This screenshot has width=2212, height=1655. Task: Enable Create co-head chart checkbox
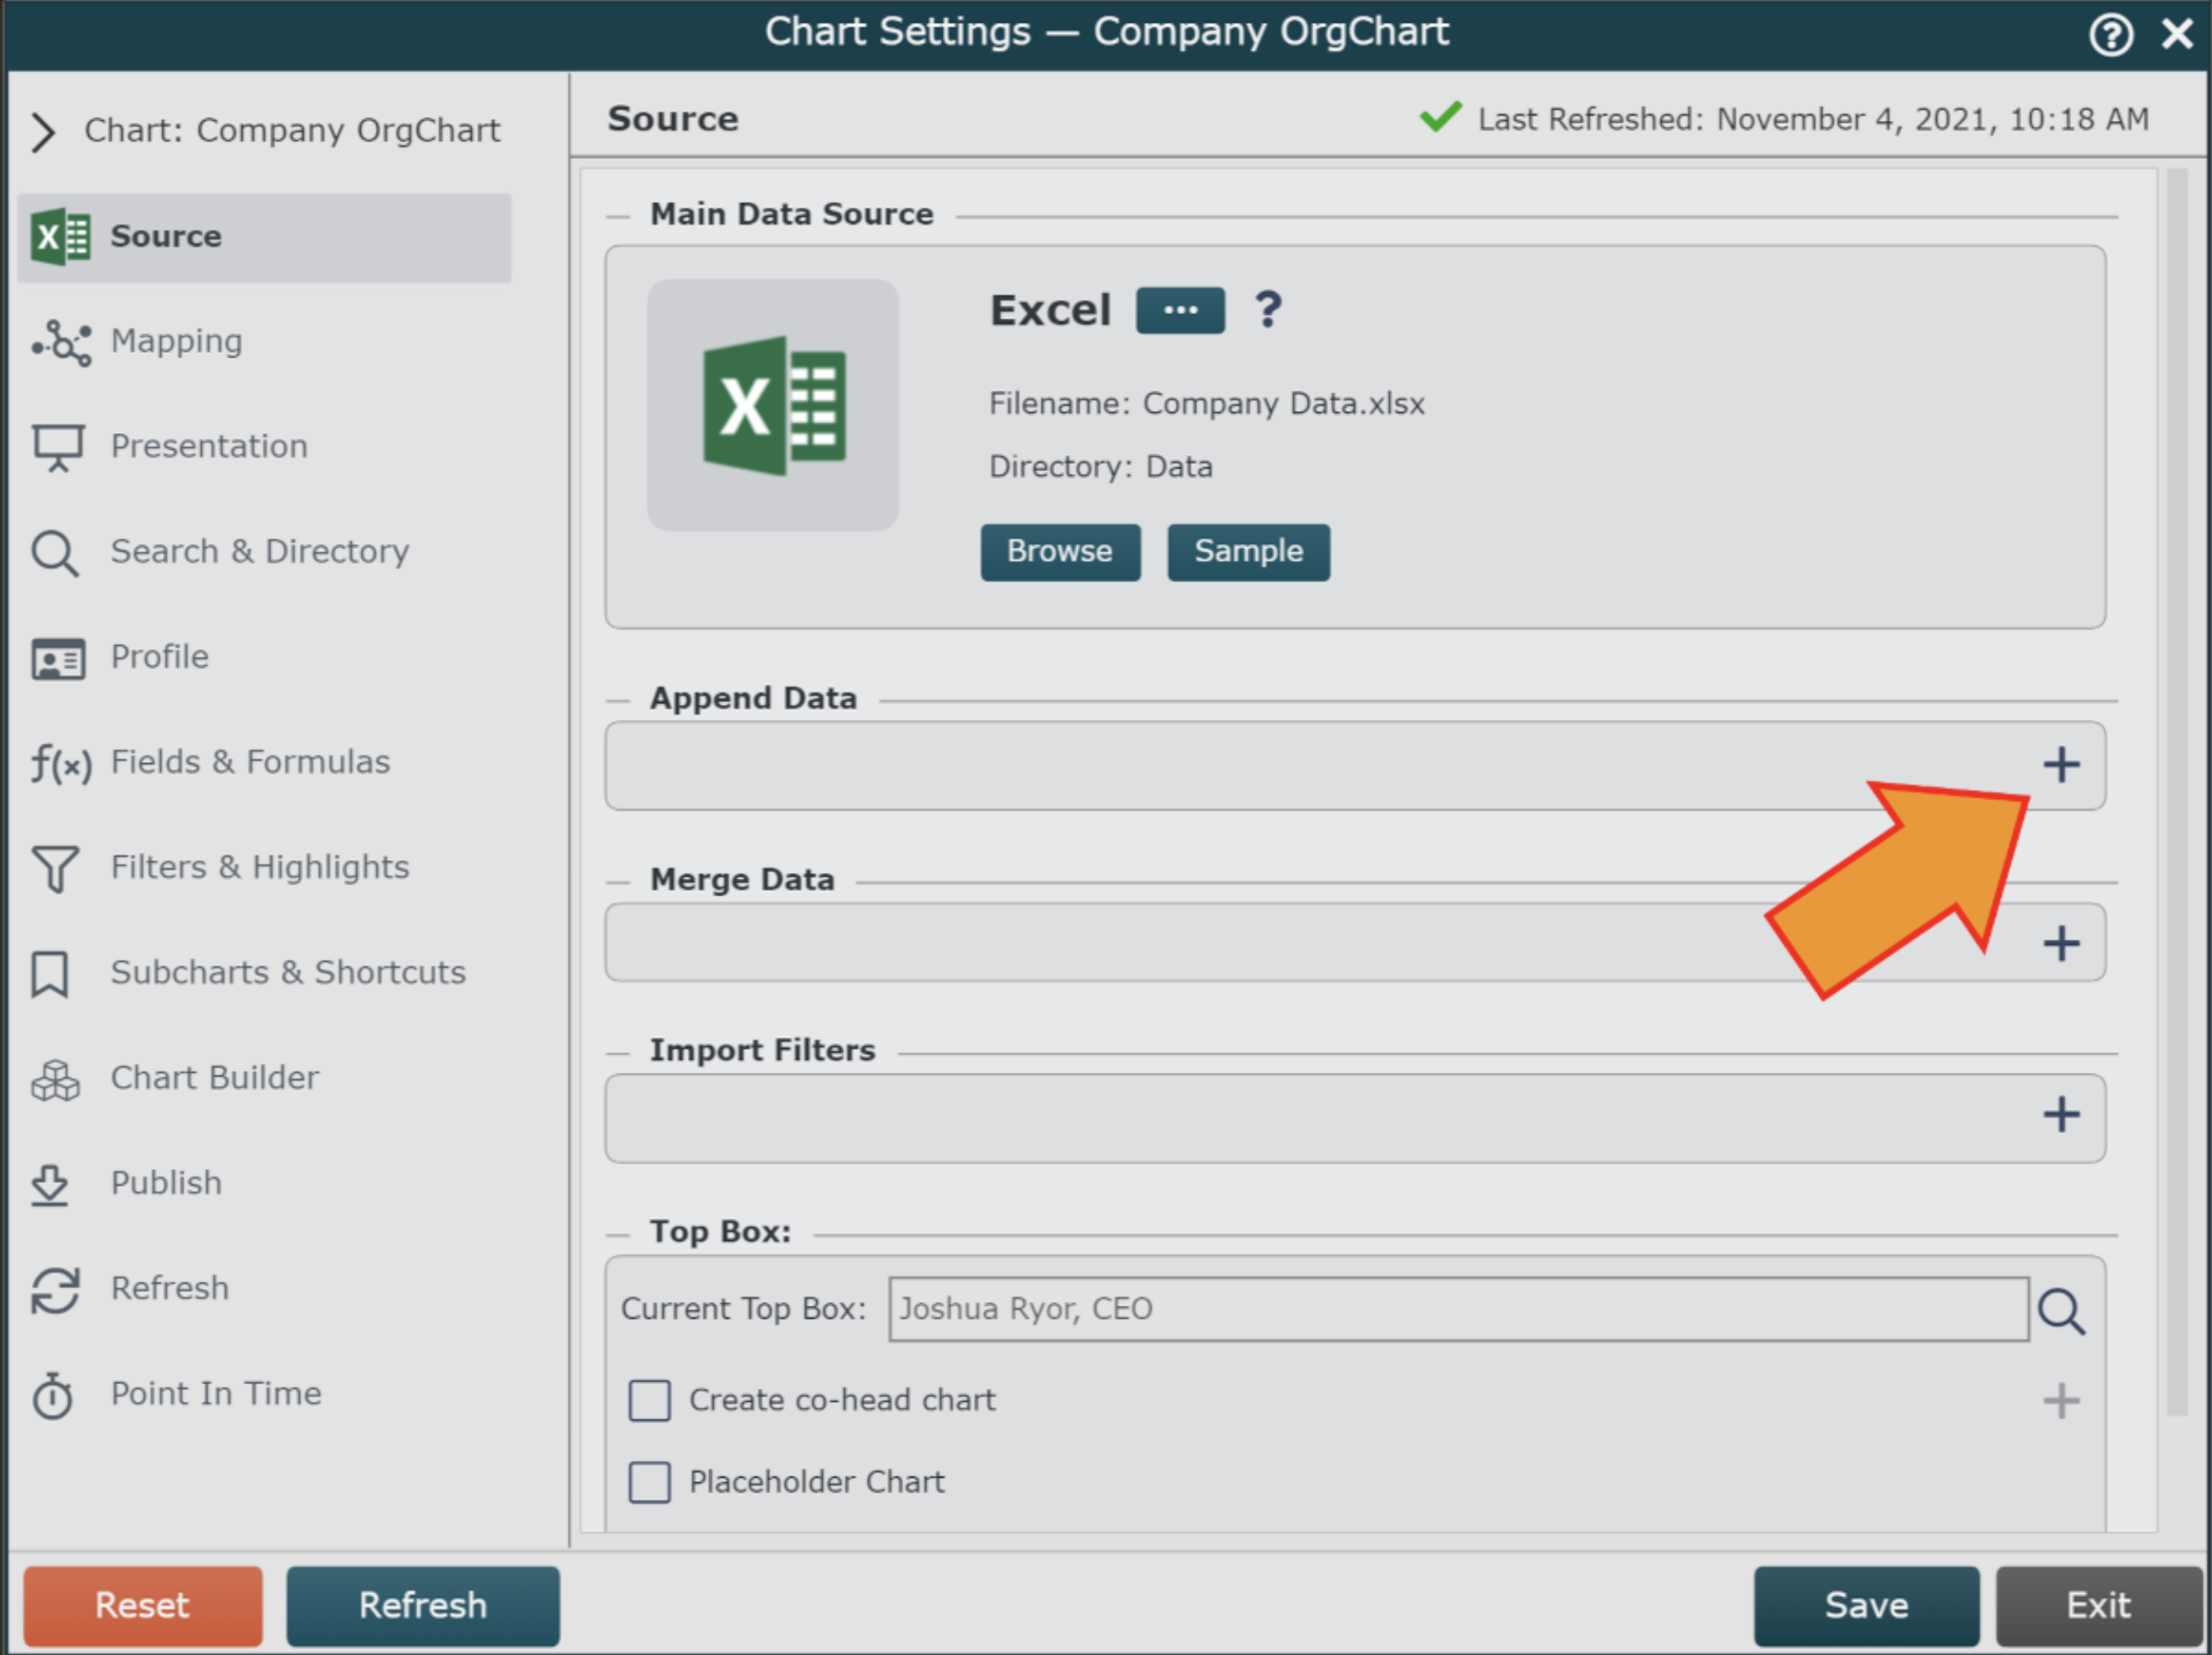(650, 1401)
